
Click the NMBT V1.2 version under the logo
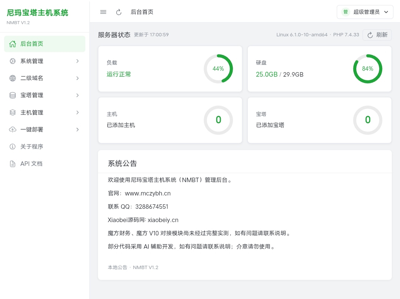pos(18,23)
